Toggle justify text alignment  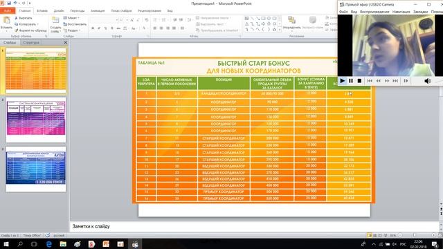point(174,28)
